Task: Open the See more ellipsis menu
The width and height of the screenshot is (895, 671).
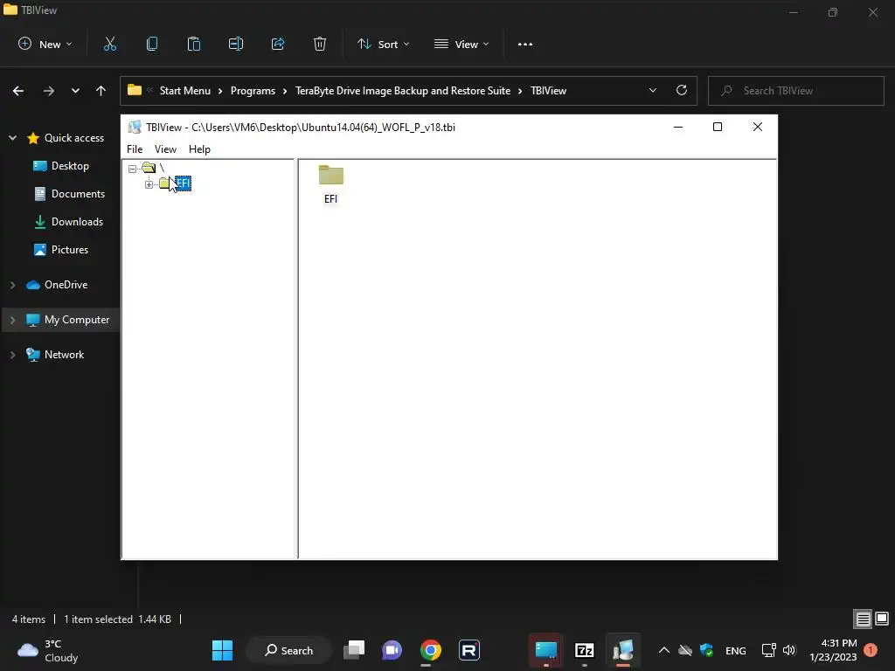Action: (x=525, y=44)
